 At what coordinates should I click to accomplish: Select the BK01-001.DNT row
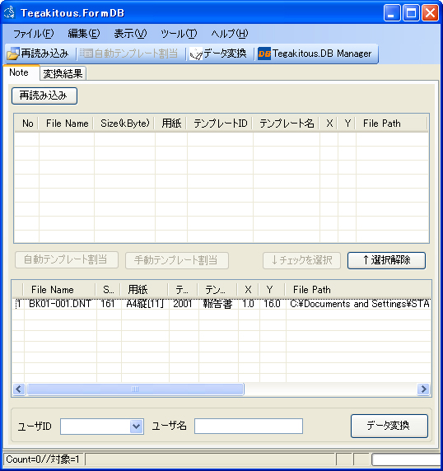pyautogui.click(x=221, y=304)
